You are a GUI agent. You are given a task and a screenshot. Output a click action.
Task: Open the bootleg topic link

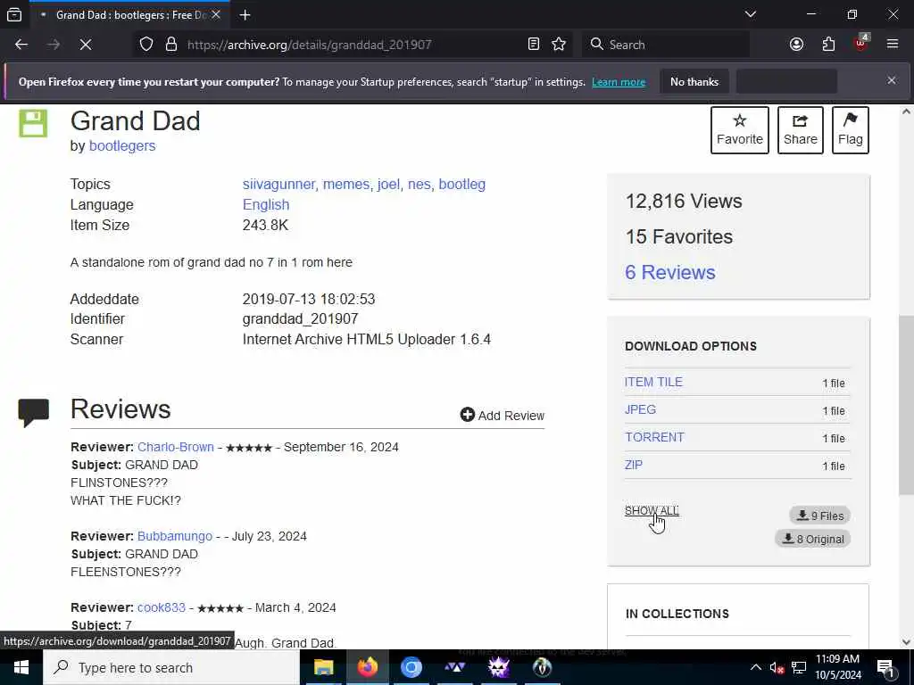(462, 184)
